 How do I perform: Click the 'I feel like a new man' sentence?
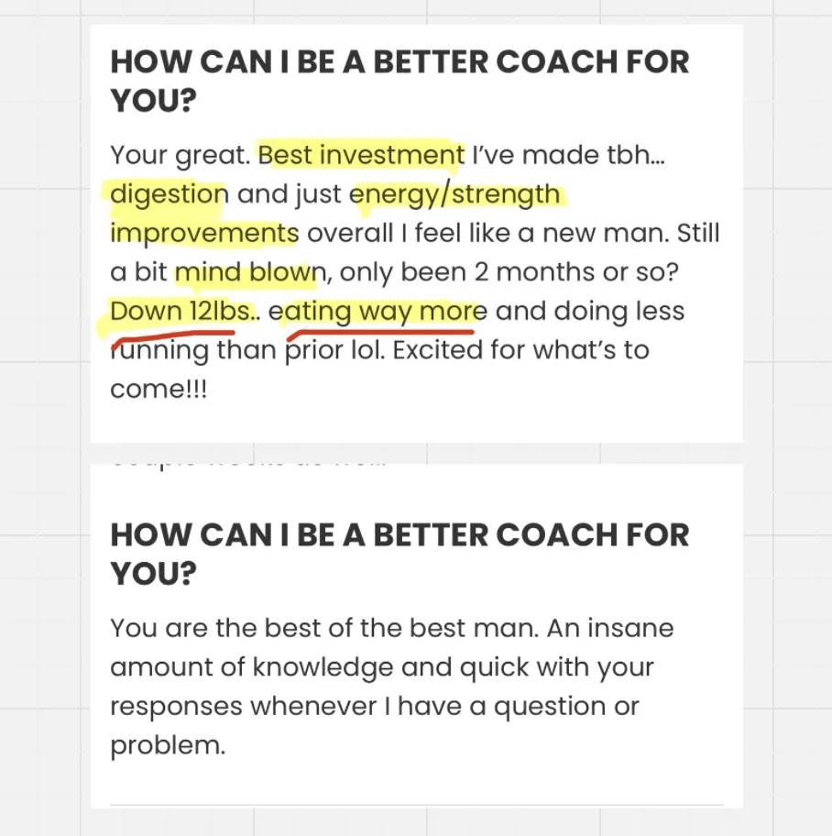tap(534, 234)
